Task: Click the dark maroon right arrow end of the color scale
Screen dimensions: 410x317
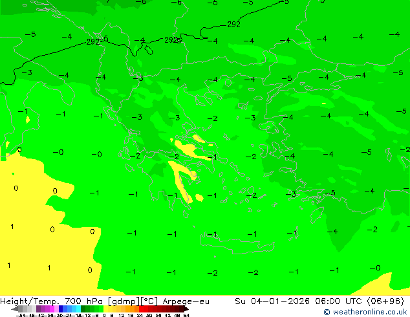Action: coord(186,309)
